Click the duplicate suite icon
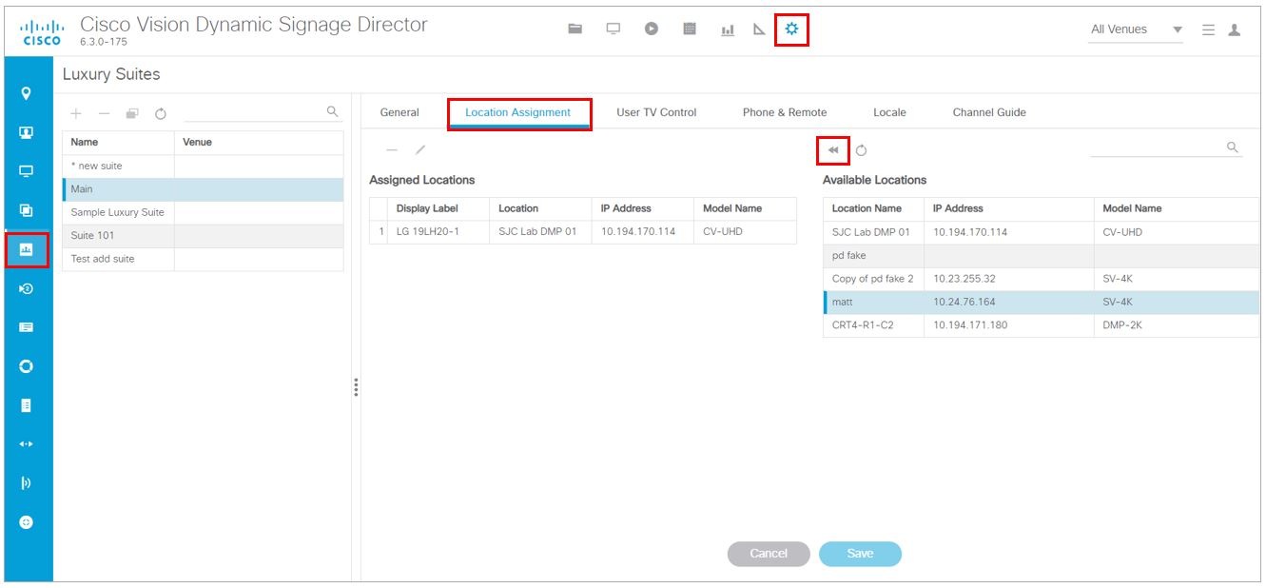This screenshot has width=1266, height=588. (132, 113)
